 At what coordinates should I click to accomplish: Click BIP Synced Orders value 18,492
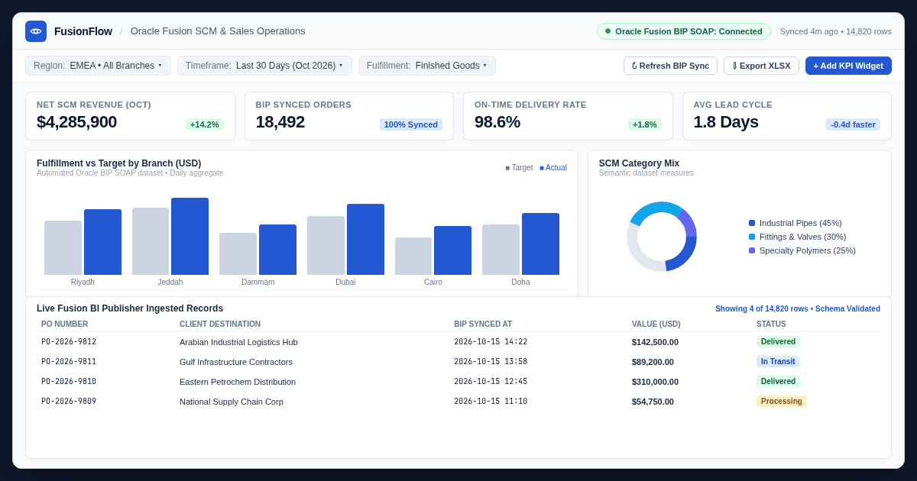click(280, 122)
